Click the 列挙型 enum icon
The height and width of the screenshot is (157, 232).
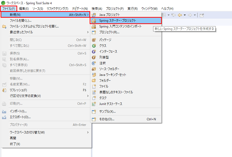coord(94,57)
